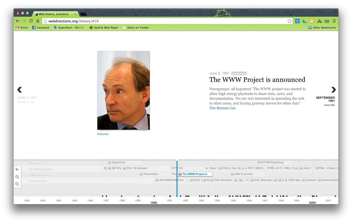Select the HyperCard timeline event

[118, 163]
